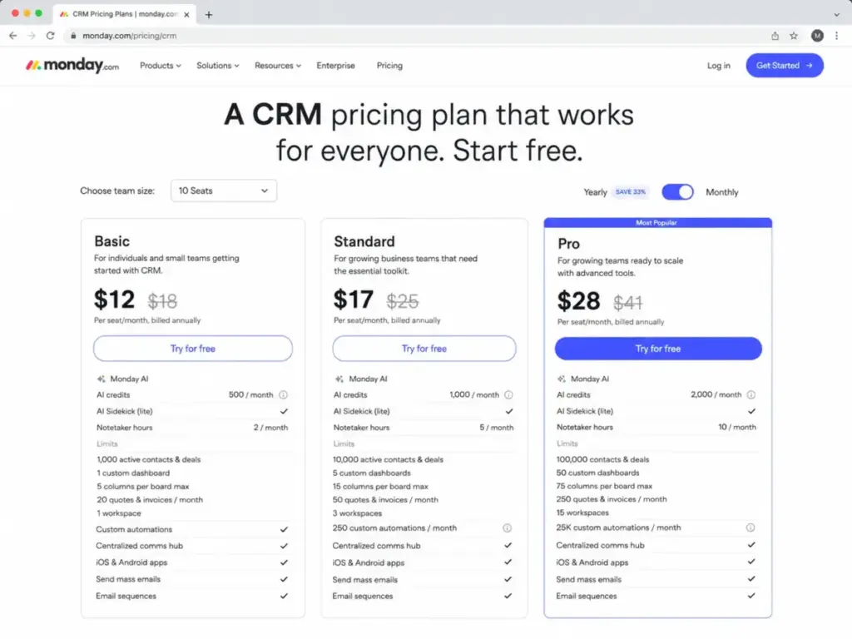The height and width of the screenshot is (639, 852).
Task: Click Standard Email sequences checkmark
Action: tap(508, 596)
